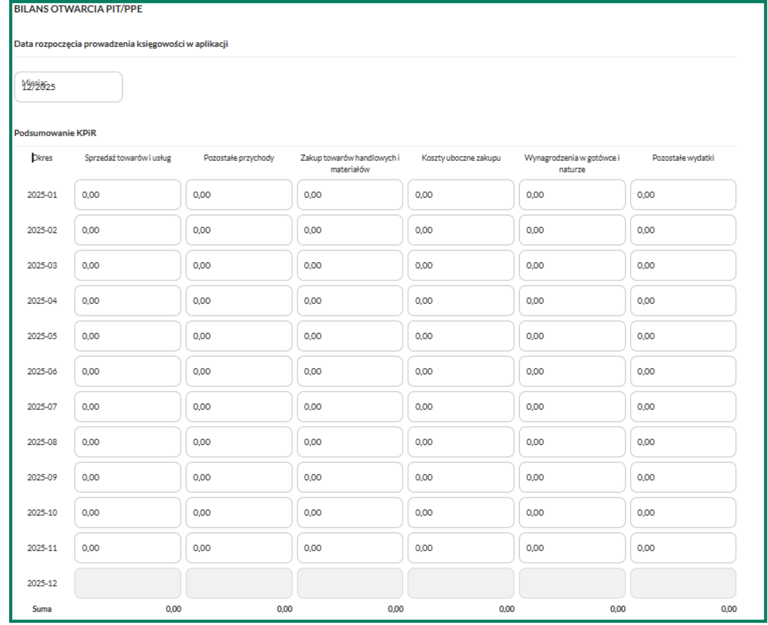Image resolution: width=768 pixels, height=625 pixels.
Task: Edit 2025-10 Koszty uboczne zakupu field
Action: [x=461, y=512]
